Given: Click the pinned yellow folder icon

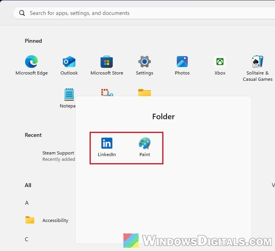Looking at the screenshot, I should 145,93.
